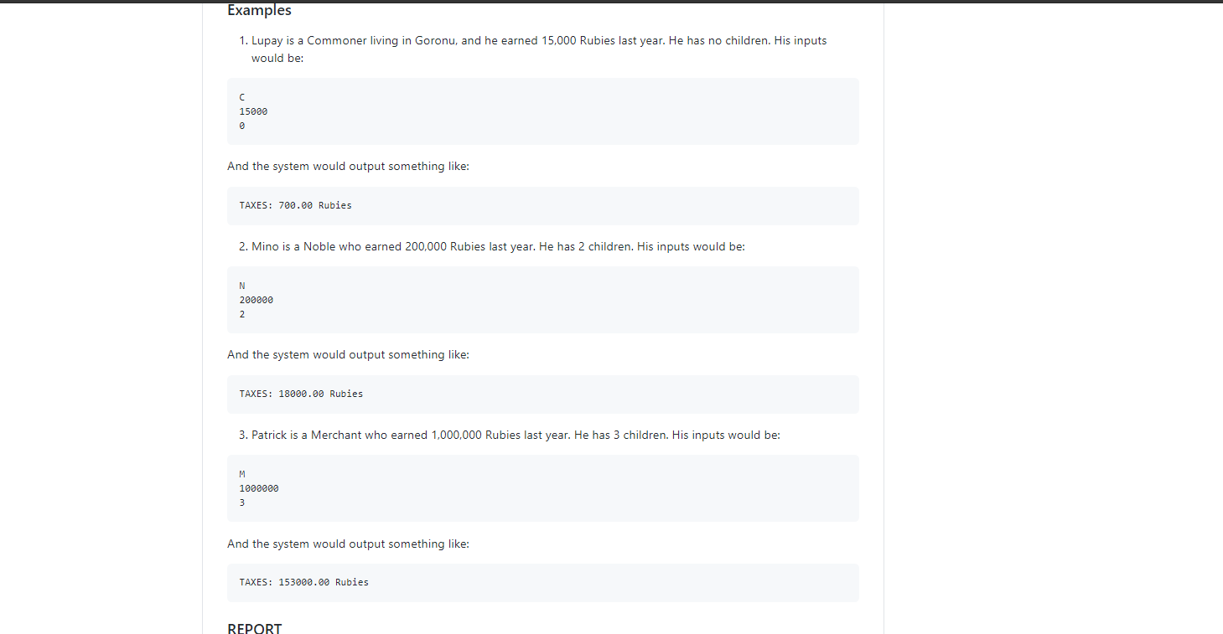Click the value 15000 inside Lupay's code block
This screenshot has height=634, width=1223.
point(253,111)
